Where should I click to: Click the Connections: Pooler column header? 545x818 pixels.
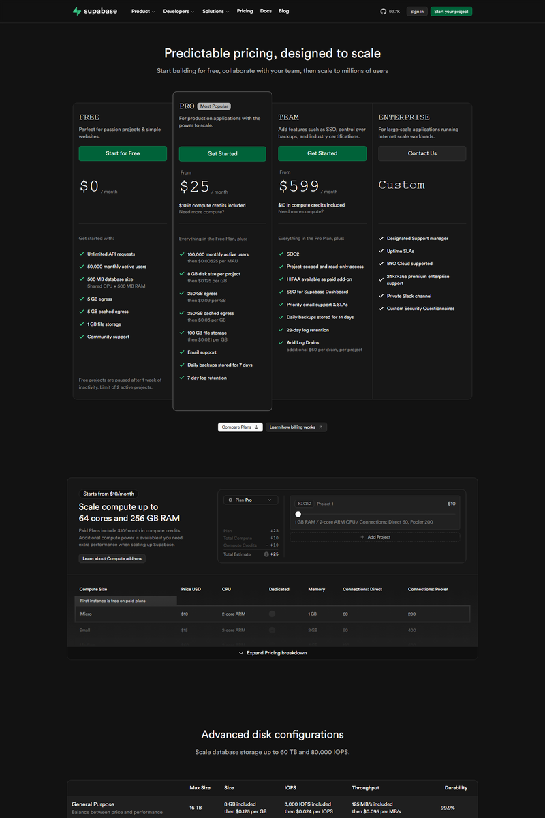pos(428,589)
